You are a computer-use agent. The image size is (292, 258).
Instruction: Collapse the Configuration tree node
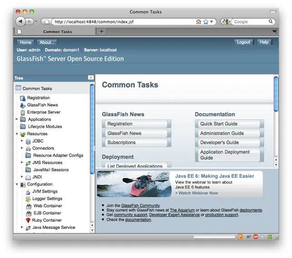click(17, 184)
